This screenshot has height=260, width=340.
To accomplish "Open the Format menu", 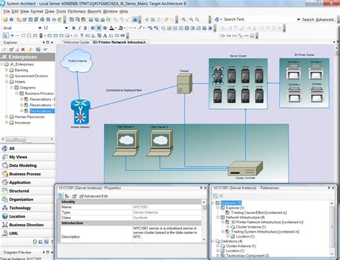I will [x=37, y=11].
